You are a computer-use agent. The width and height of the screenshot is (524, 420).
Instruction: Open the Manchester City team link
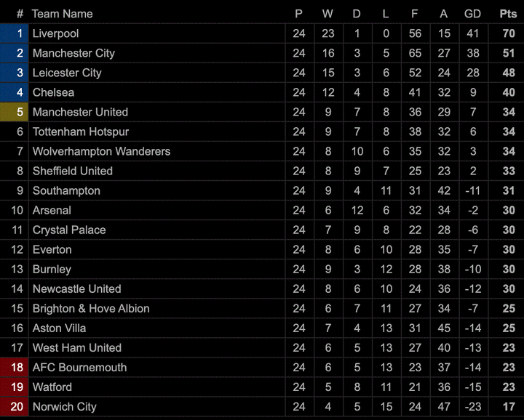tap(74, 53)
